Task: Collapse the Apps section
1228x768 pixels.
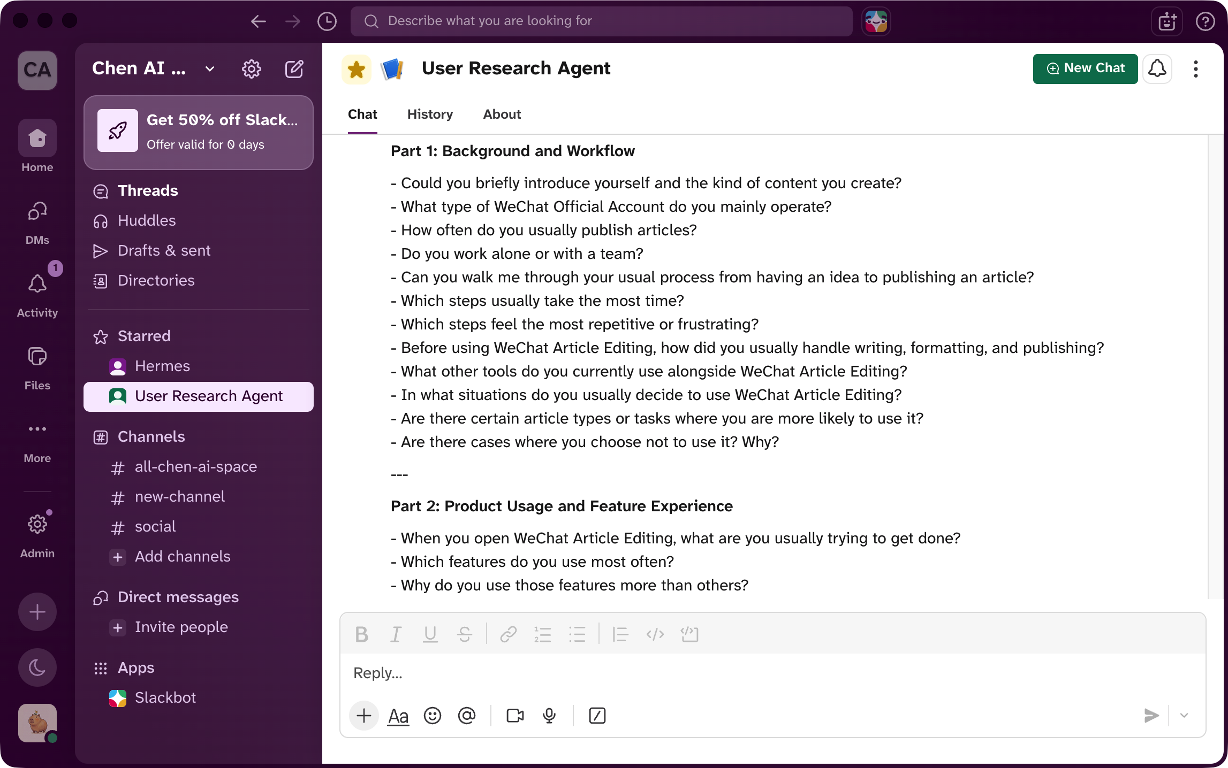Action: click(x=135, y=668)
